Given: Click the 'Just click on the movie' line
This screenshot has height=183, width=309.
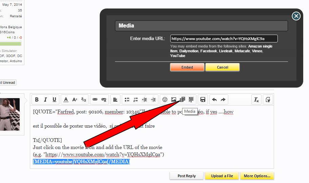Looking at the screenshot, I should 98,147.
